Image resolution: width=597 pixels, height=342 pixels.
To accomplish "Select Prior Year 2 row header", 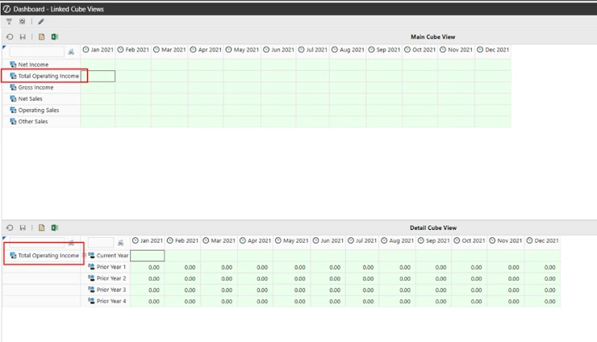I will click(111, 278).
